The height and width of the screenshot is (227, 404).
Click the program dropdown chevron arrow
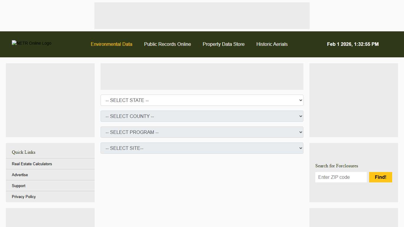point(300,132)
